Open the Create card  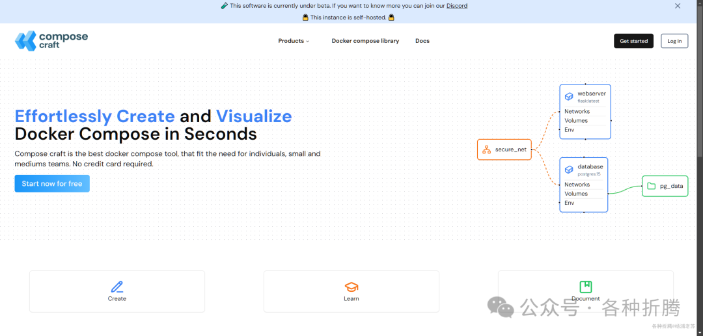pyautogui.click(x=117, y=291)
